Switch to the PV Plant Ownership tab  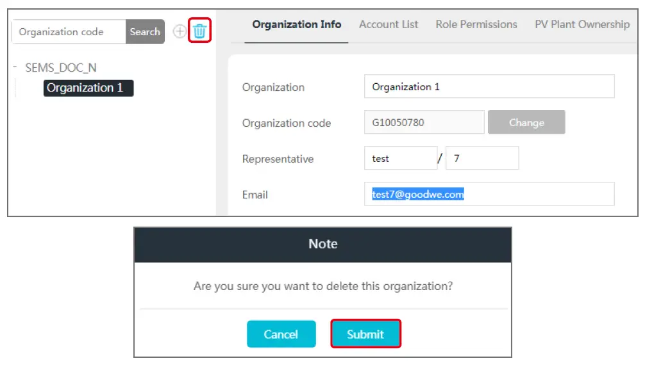(x=582, y=24)
